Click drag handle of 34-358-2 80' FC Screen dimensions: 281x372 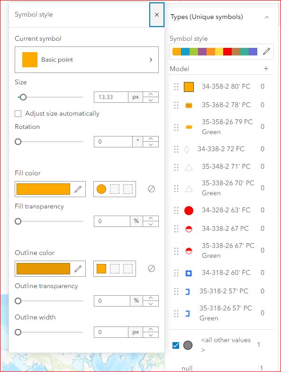coord(176,87)
